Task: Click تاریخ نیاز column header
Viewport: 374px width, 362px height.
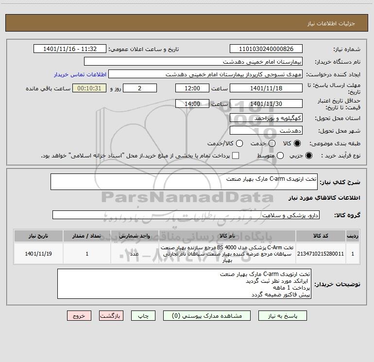Action: click(x=38, y=236)
